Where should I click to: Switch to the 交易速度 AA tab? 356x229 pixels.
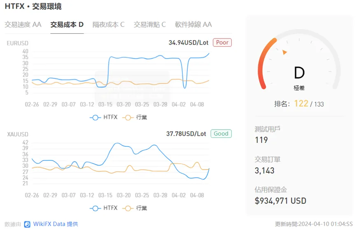[x=23, y=25]
